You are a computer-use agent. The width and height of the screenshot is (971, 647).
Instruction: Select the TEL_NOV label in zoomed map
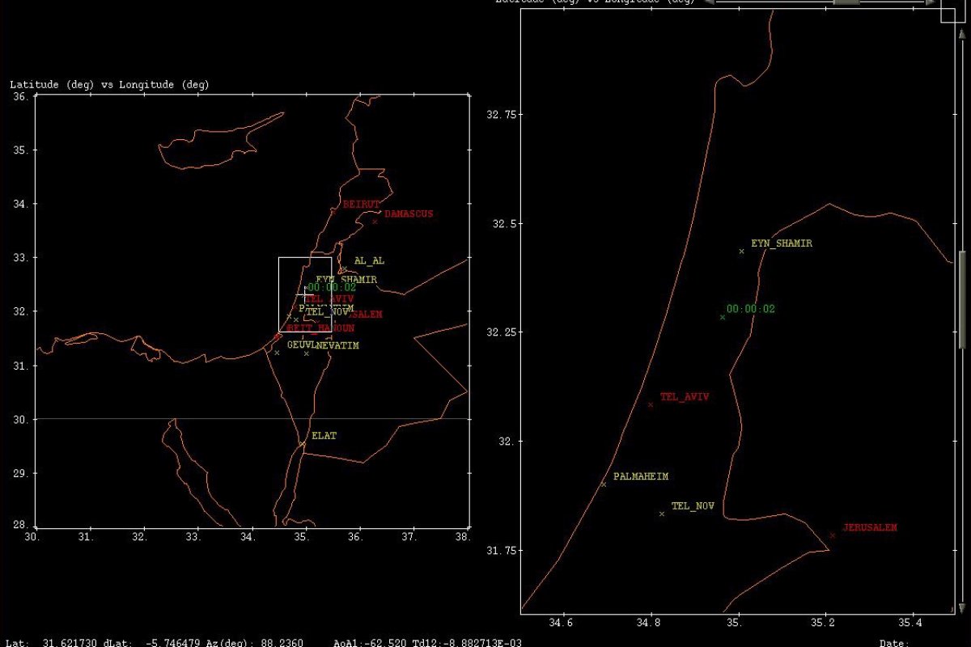693,506
